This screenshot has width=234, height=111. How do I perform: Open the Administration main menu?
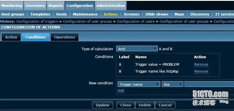(x=111, y=6)
